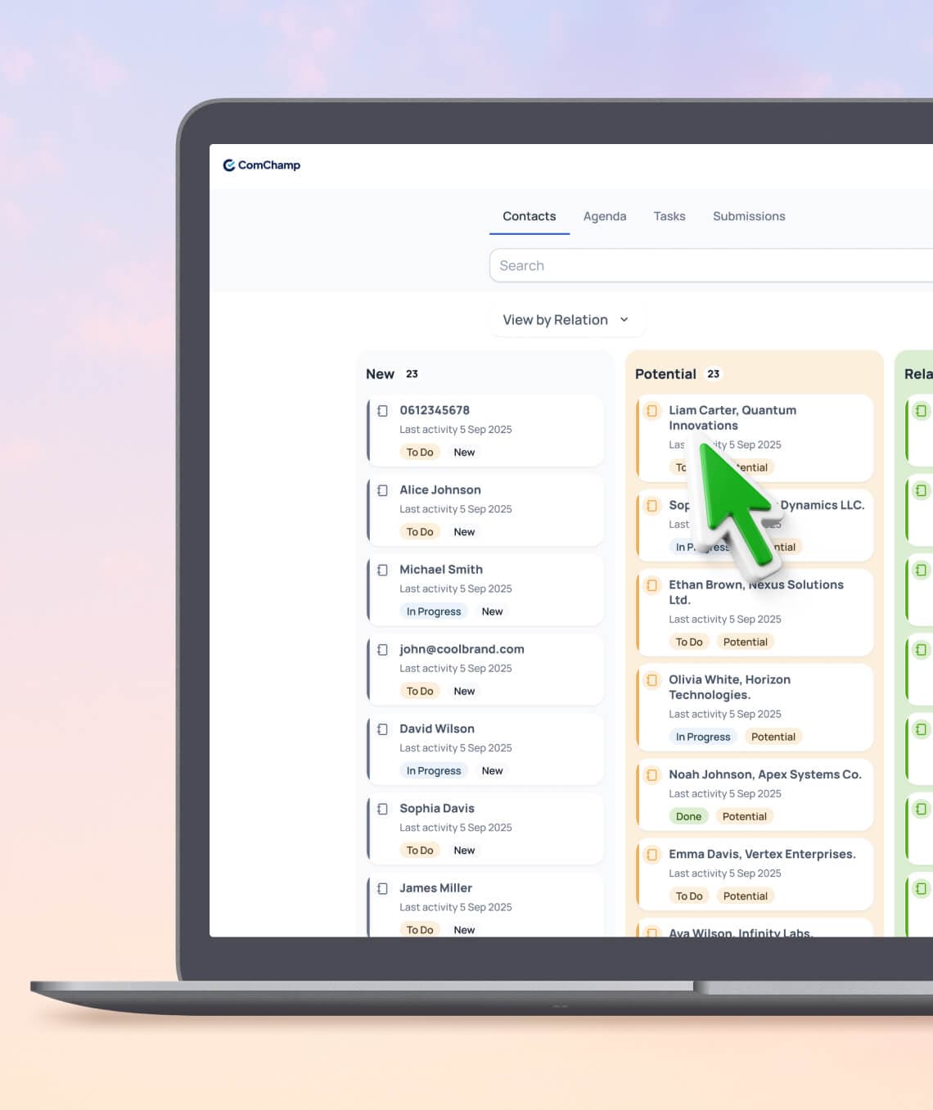The width and height of the screenshot is (933, 1110).
Task: Open the contact icon on David Wilson's card
Action: [x=382, y=729]
